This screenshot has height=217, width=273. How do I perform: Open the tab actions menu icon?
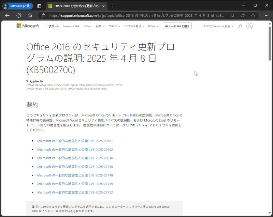39,6
